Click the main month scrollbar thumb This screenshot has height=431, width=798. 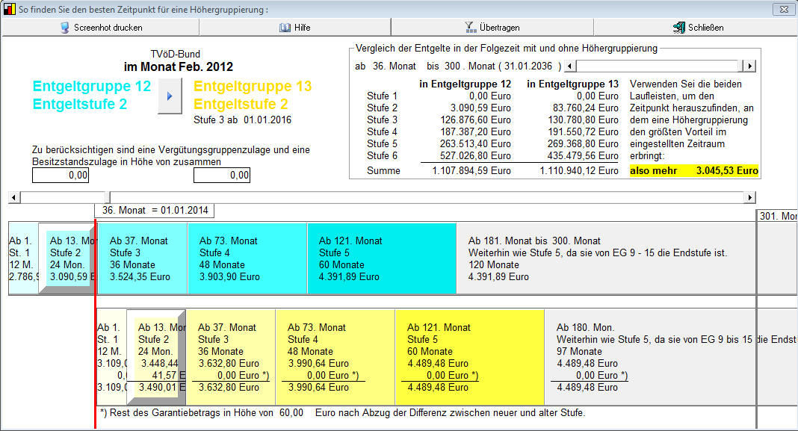tap(108, 197)
